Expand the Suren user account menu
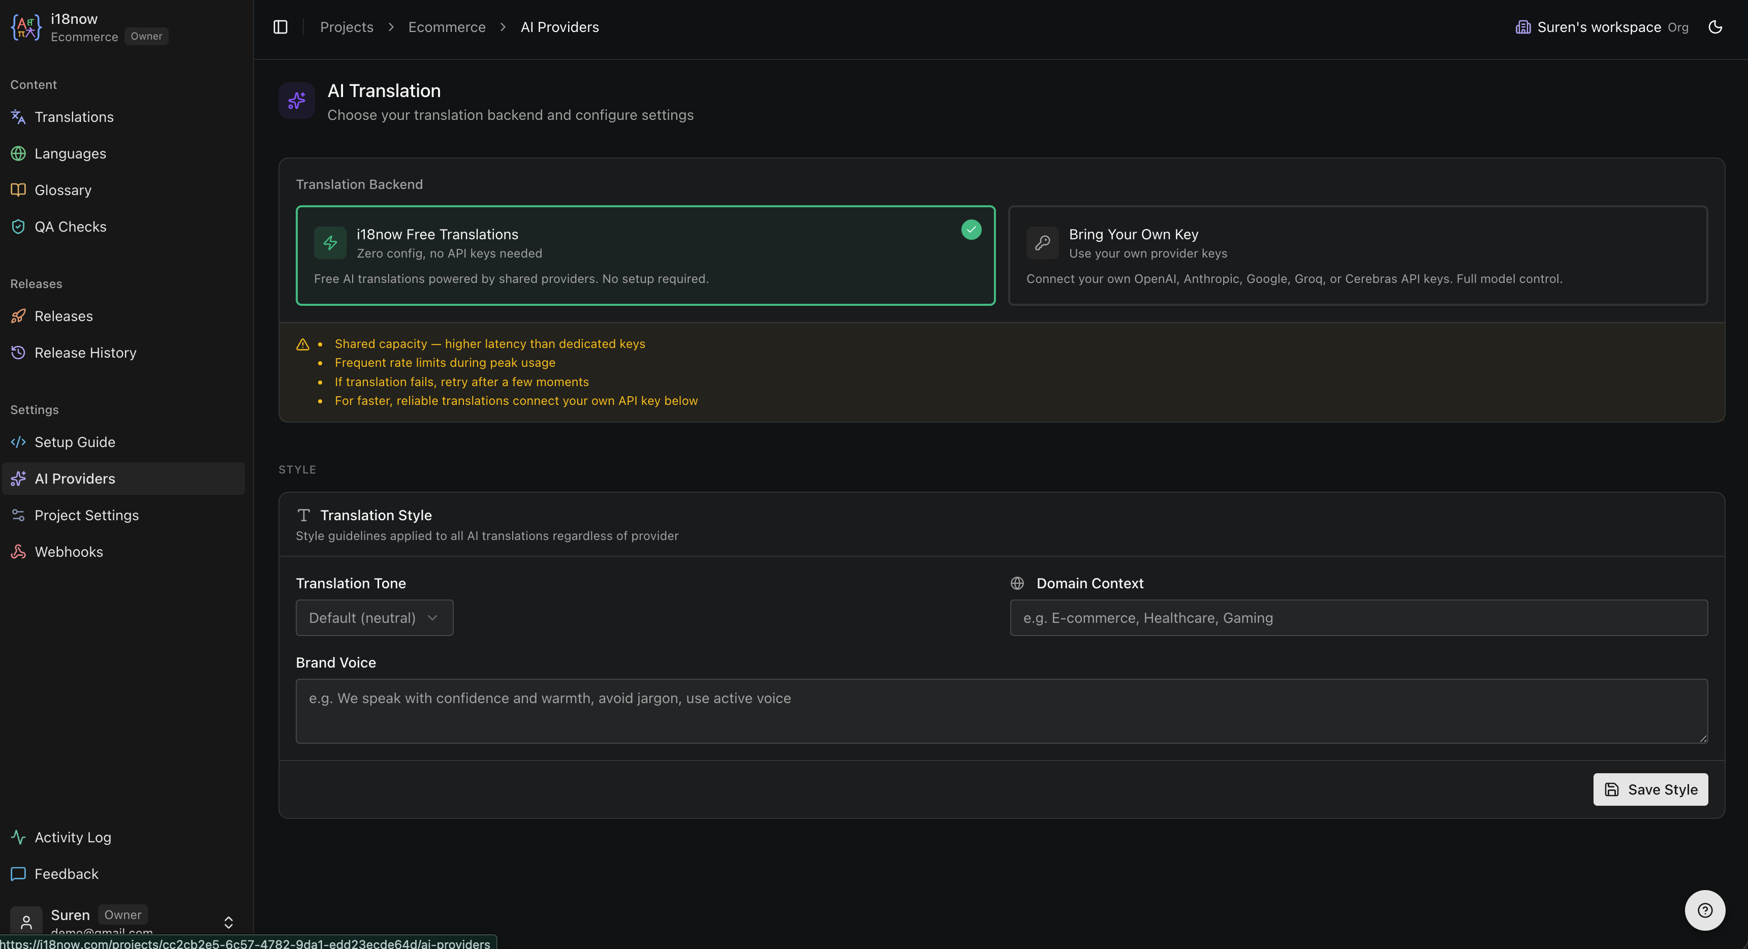Image resolution: width=1748 pixels, height=949 pixels. click(228, 922)
